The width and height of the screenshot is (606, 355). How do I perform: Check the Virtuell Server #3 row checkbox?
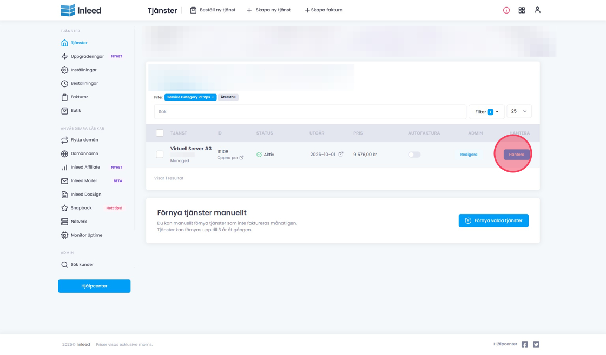160,155
